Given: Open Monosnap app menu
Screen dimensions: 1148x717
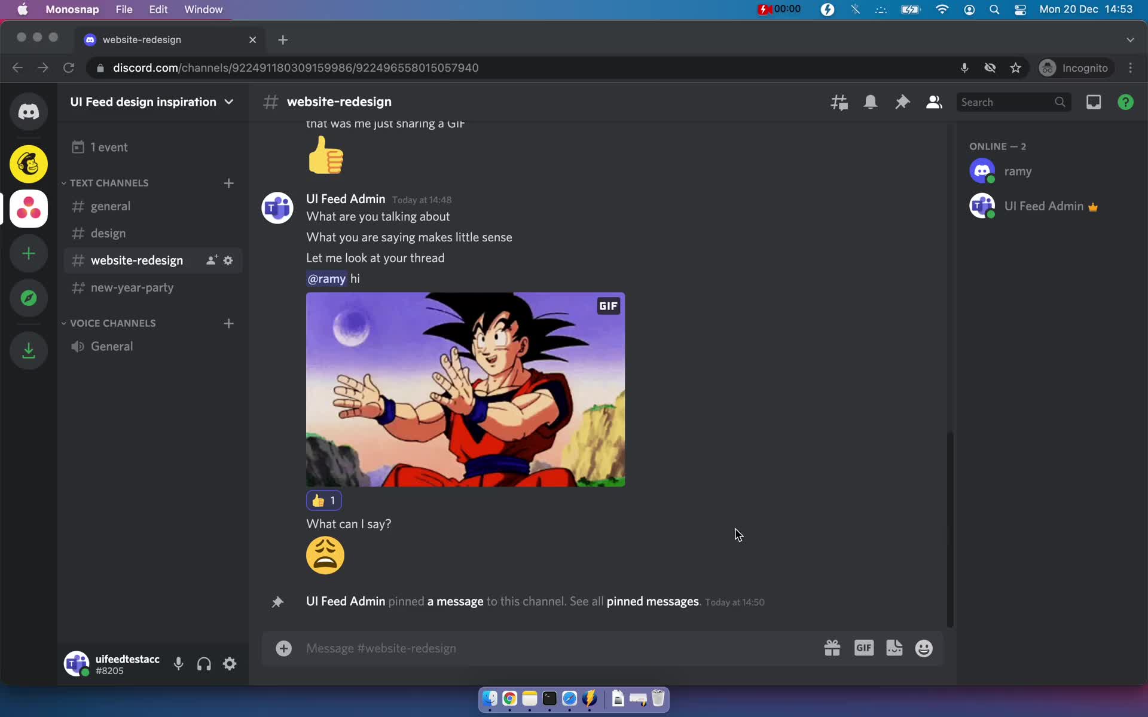Looking at the screenshot, I should [72, 10].
